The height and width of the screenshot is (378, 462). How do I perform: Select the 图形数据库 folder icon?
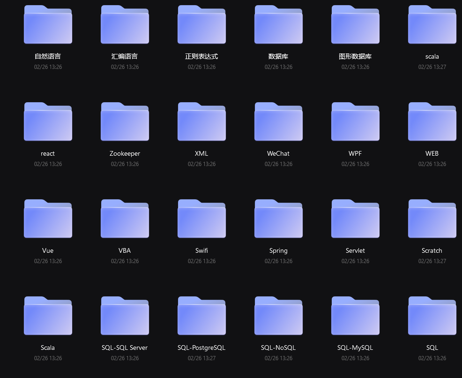pyautogui.click(x=355, y=24)
